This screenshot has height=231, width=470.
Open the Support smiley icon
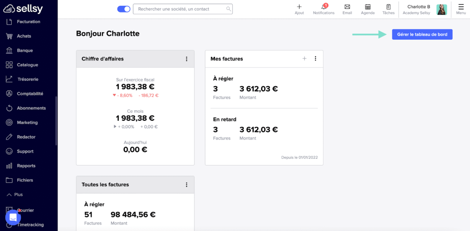(x=9, y=151)
